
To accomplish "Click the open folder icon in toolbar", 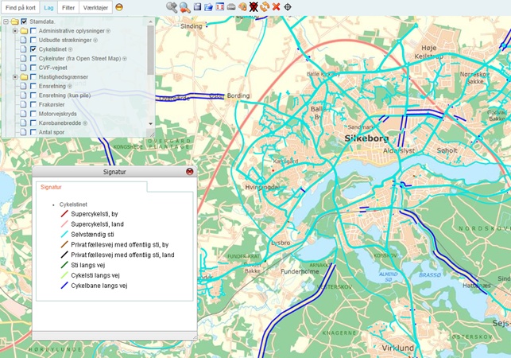I will (x=209, y=7).
